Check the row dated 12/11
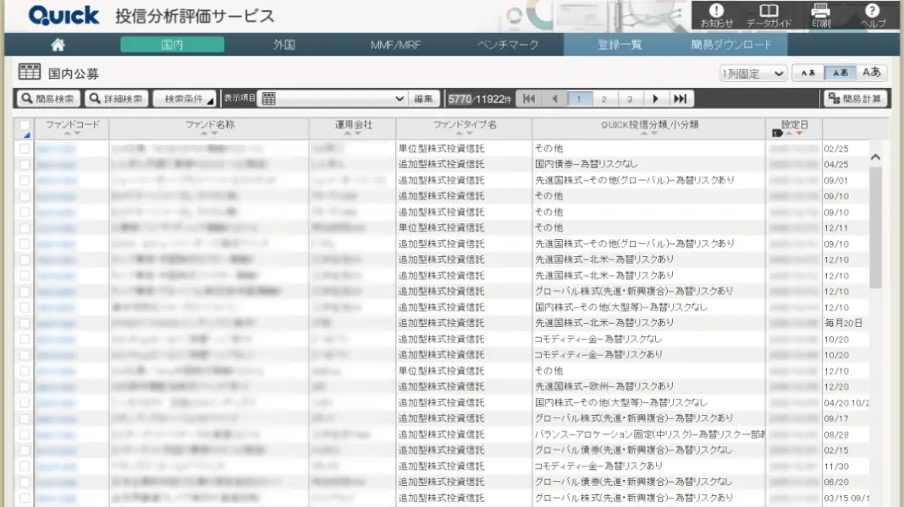This screenshot has height=507, width=904. (25, 228)
